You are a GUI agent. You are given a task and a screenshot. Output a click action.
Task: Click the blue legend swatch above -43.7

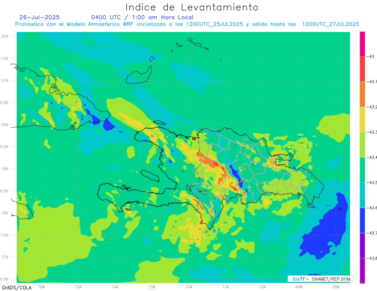(362, 220)
